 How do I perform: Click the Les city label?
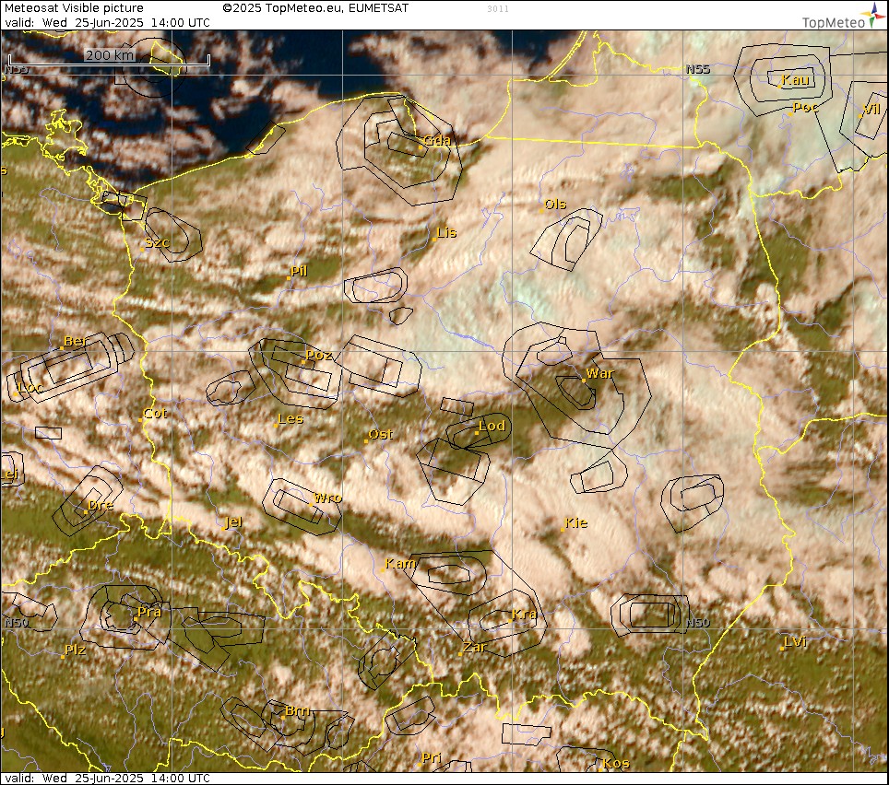[x=290, y=419]
